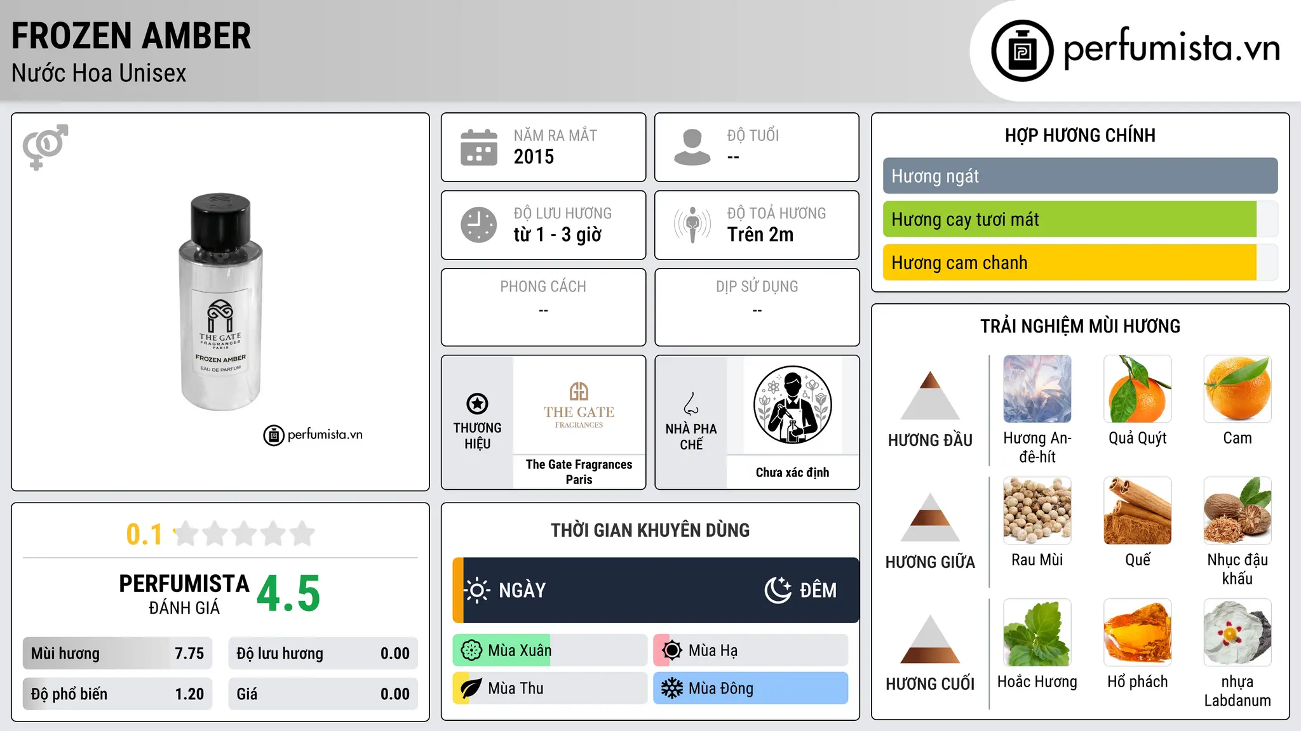Viewport: 1301px width, 731px height.
Task: Click the HƯƠNG CUỐI label
Action: coord(930,684)
